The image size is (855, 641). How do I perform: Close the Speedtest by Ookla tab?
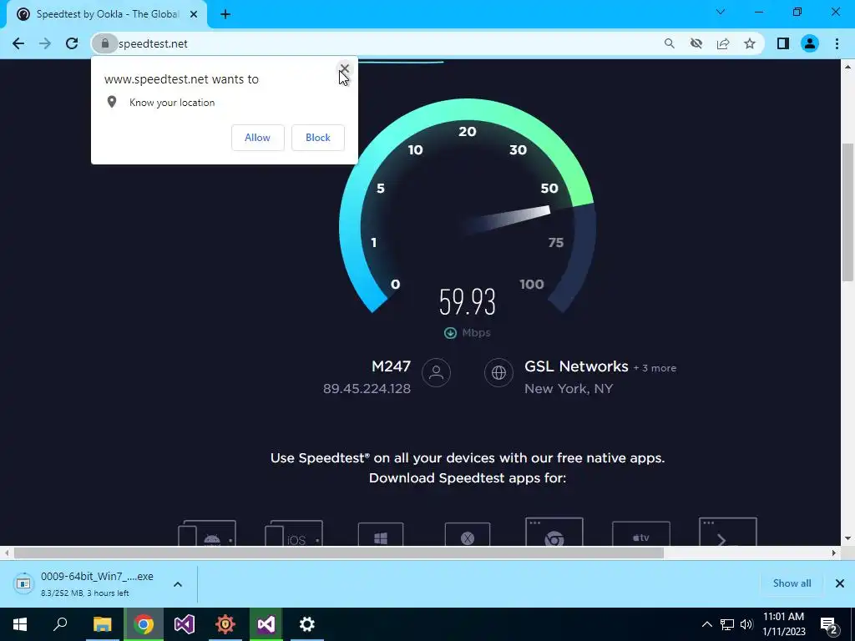point(193,14)
